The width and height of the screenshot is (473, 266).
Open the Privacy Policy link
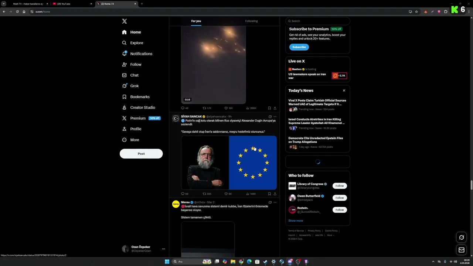tap(314, 231)
